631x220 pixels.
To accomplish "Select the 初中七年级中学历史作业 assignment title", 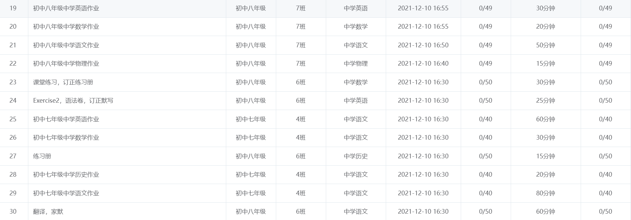I will tap(66, 175).
